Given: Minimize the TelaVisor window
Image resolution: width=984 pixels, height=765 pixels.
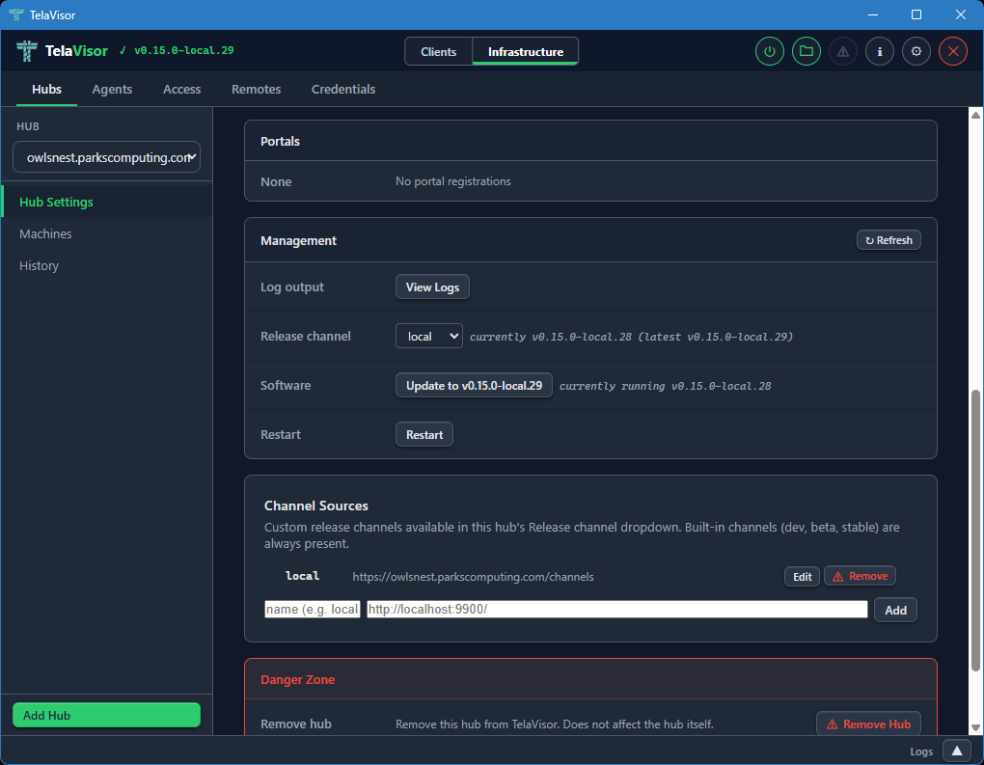Looking at the screenshot, I should click(873, 14).
